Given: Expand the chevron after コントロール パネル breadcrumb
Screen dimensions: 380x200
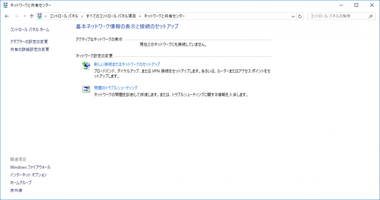Looking at the screenshot, I should click(x=82, y=16).
